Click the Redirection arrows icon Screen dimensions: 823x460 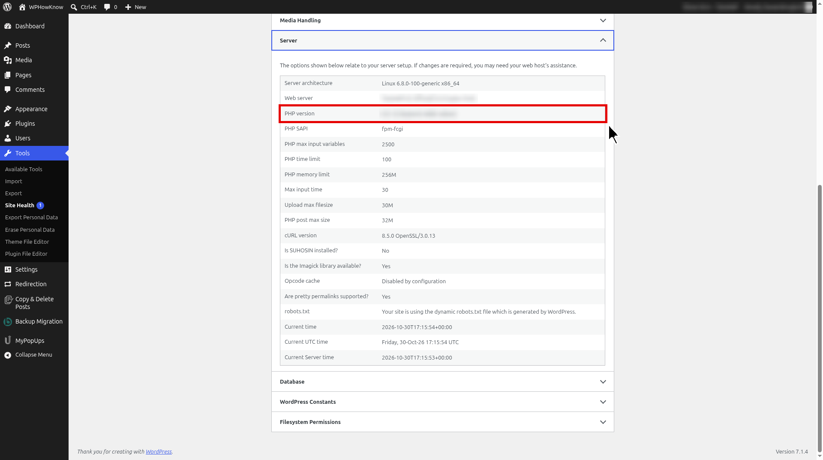(8, 284)
